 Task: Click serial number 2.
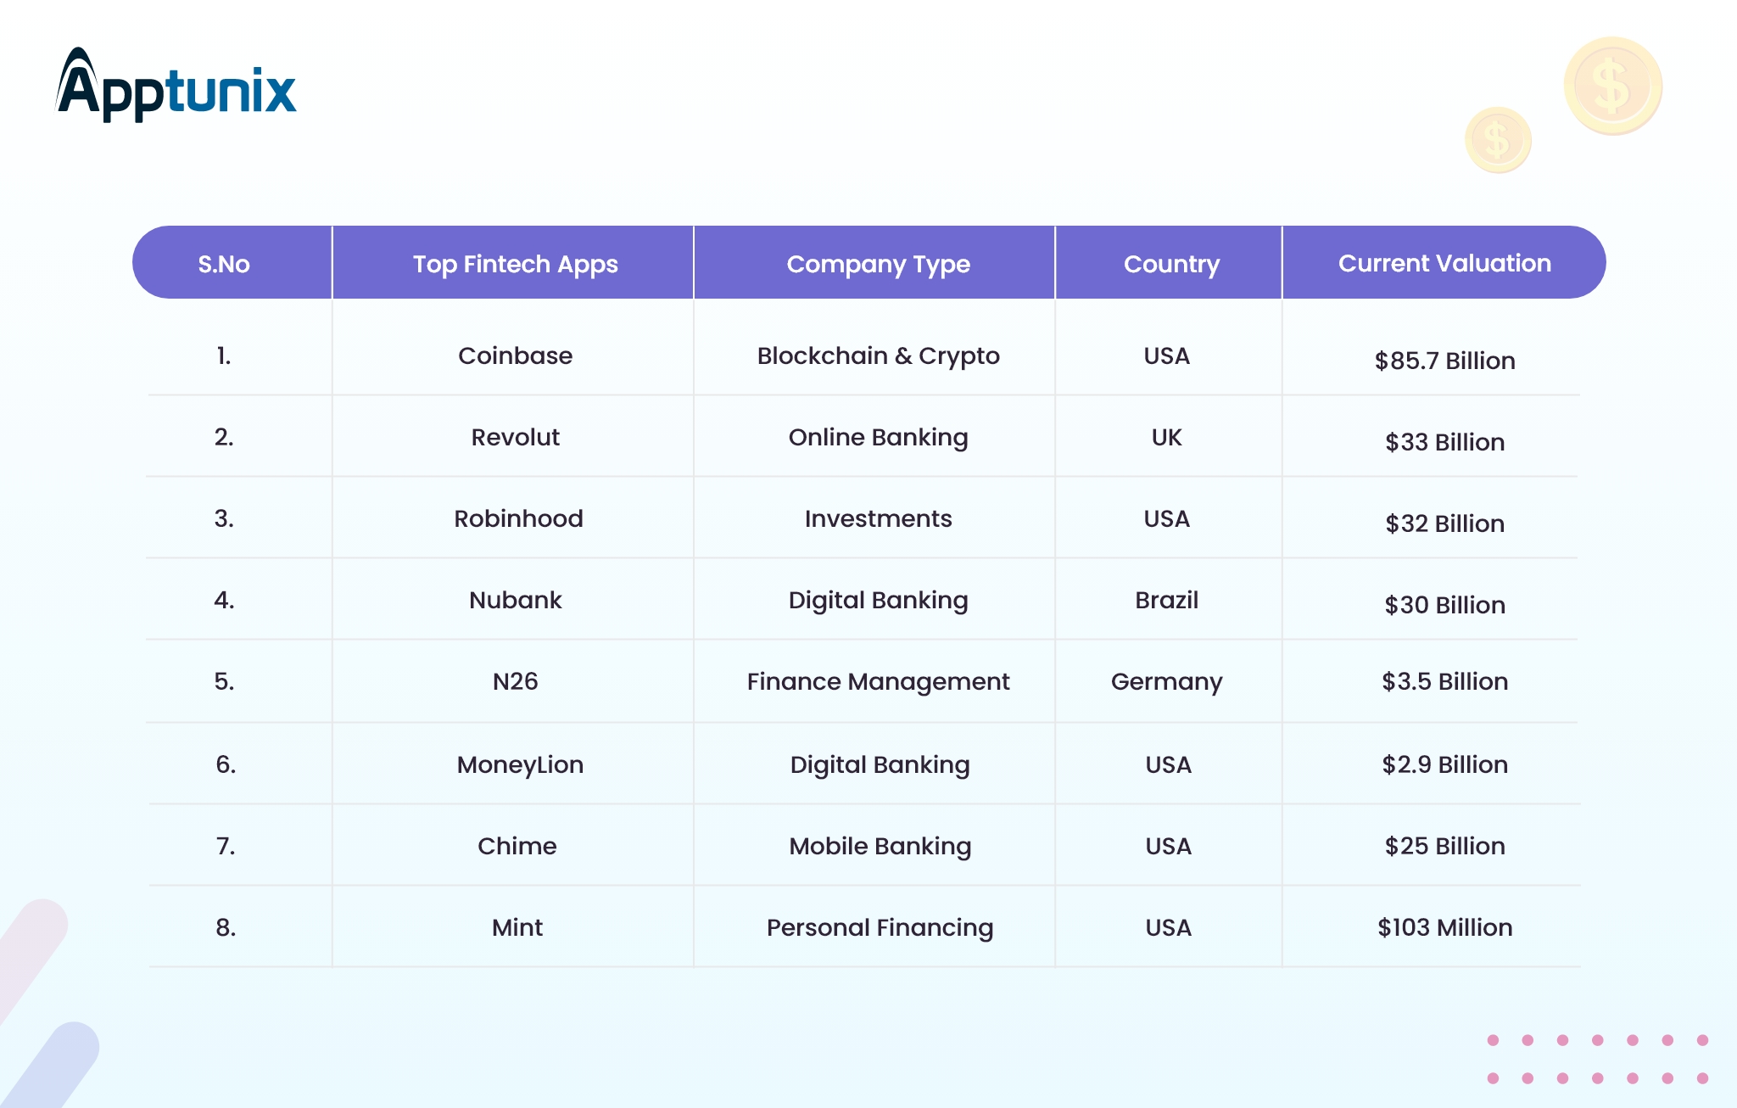(x=224, y=437)
